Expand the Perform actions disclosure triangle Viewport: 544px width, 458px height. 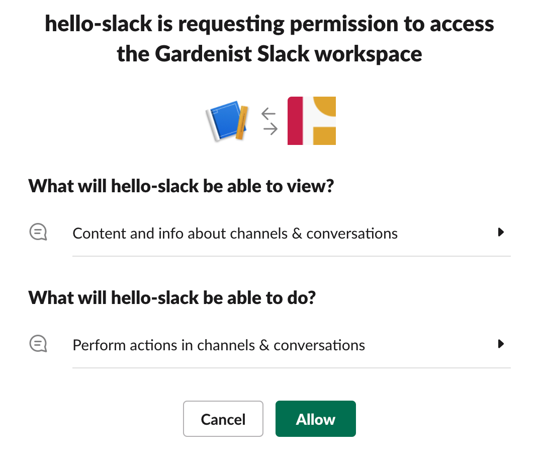[x=501, y=344]
